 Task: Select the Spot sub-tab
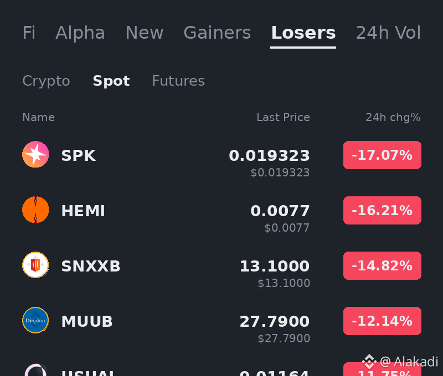tap(111, 81)
